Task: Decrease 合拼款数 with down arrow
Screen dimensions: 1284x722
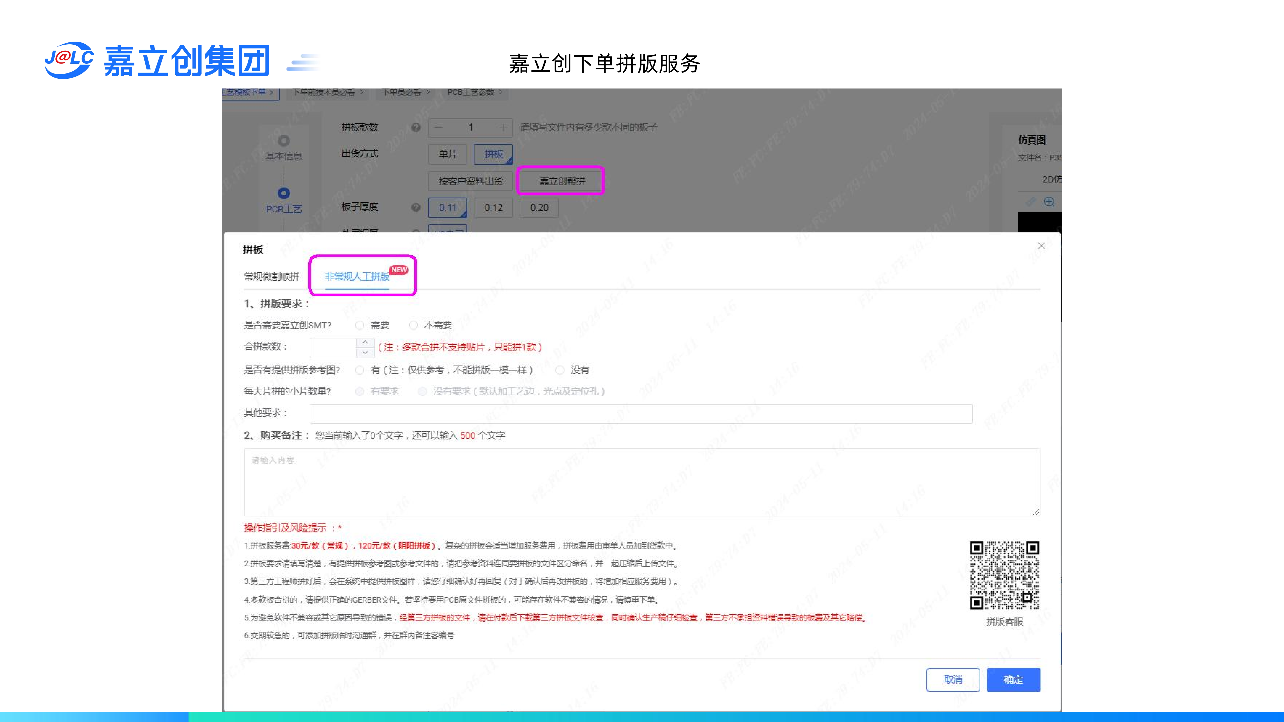Action: (x=365, y=352)
